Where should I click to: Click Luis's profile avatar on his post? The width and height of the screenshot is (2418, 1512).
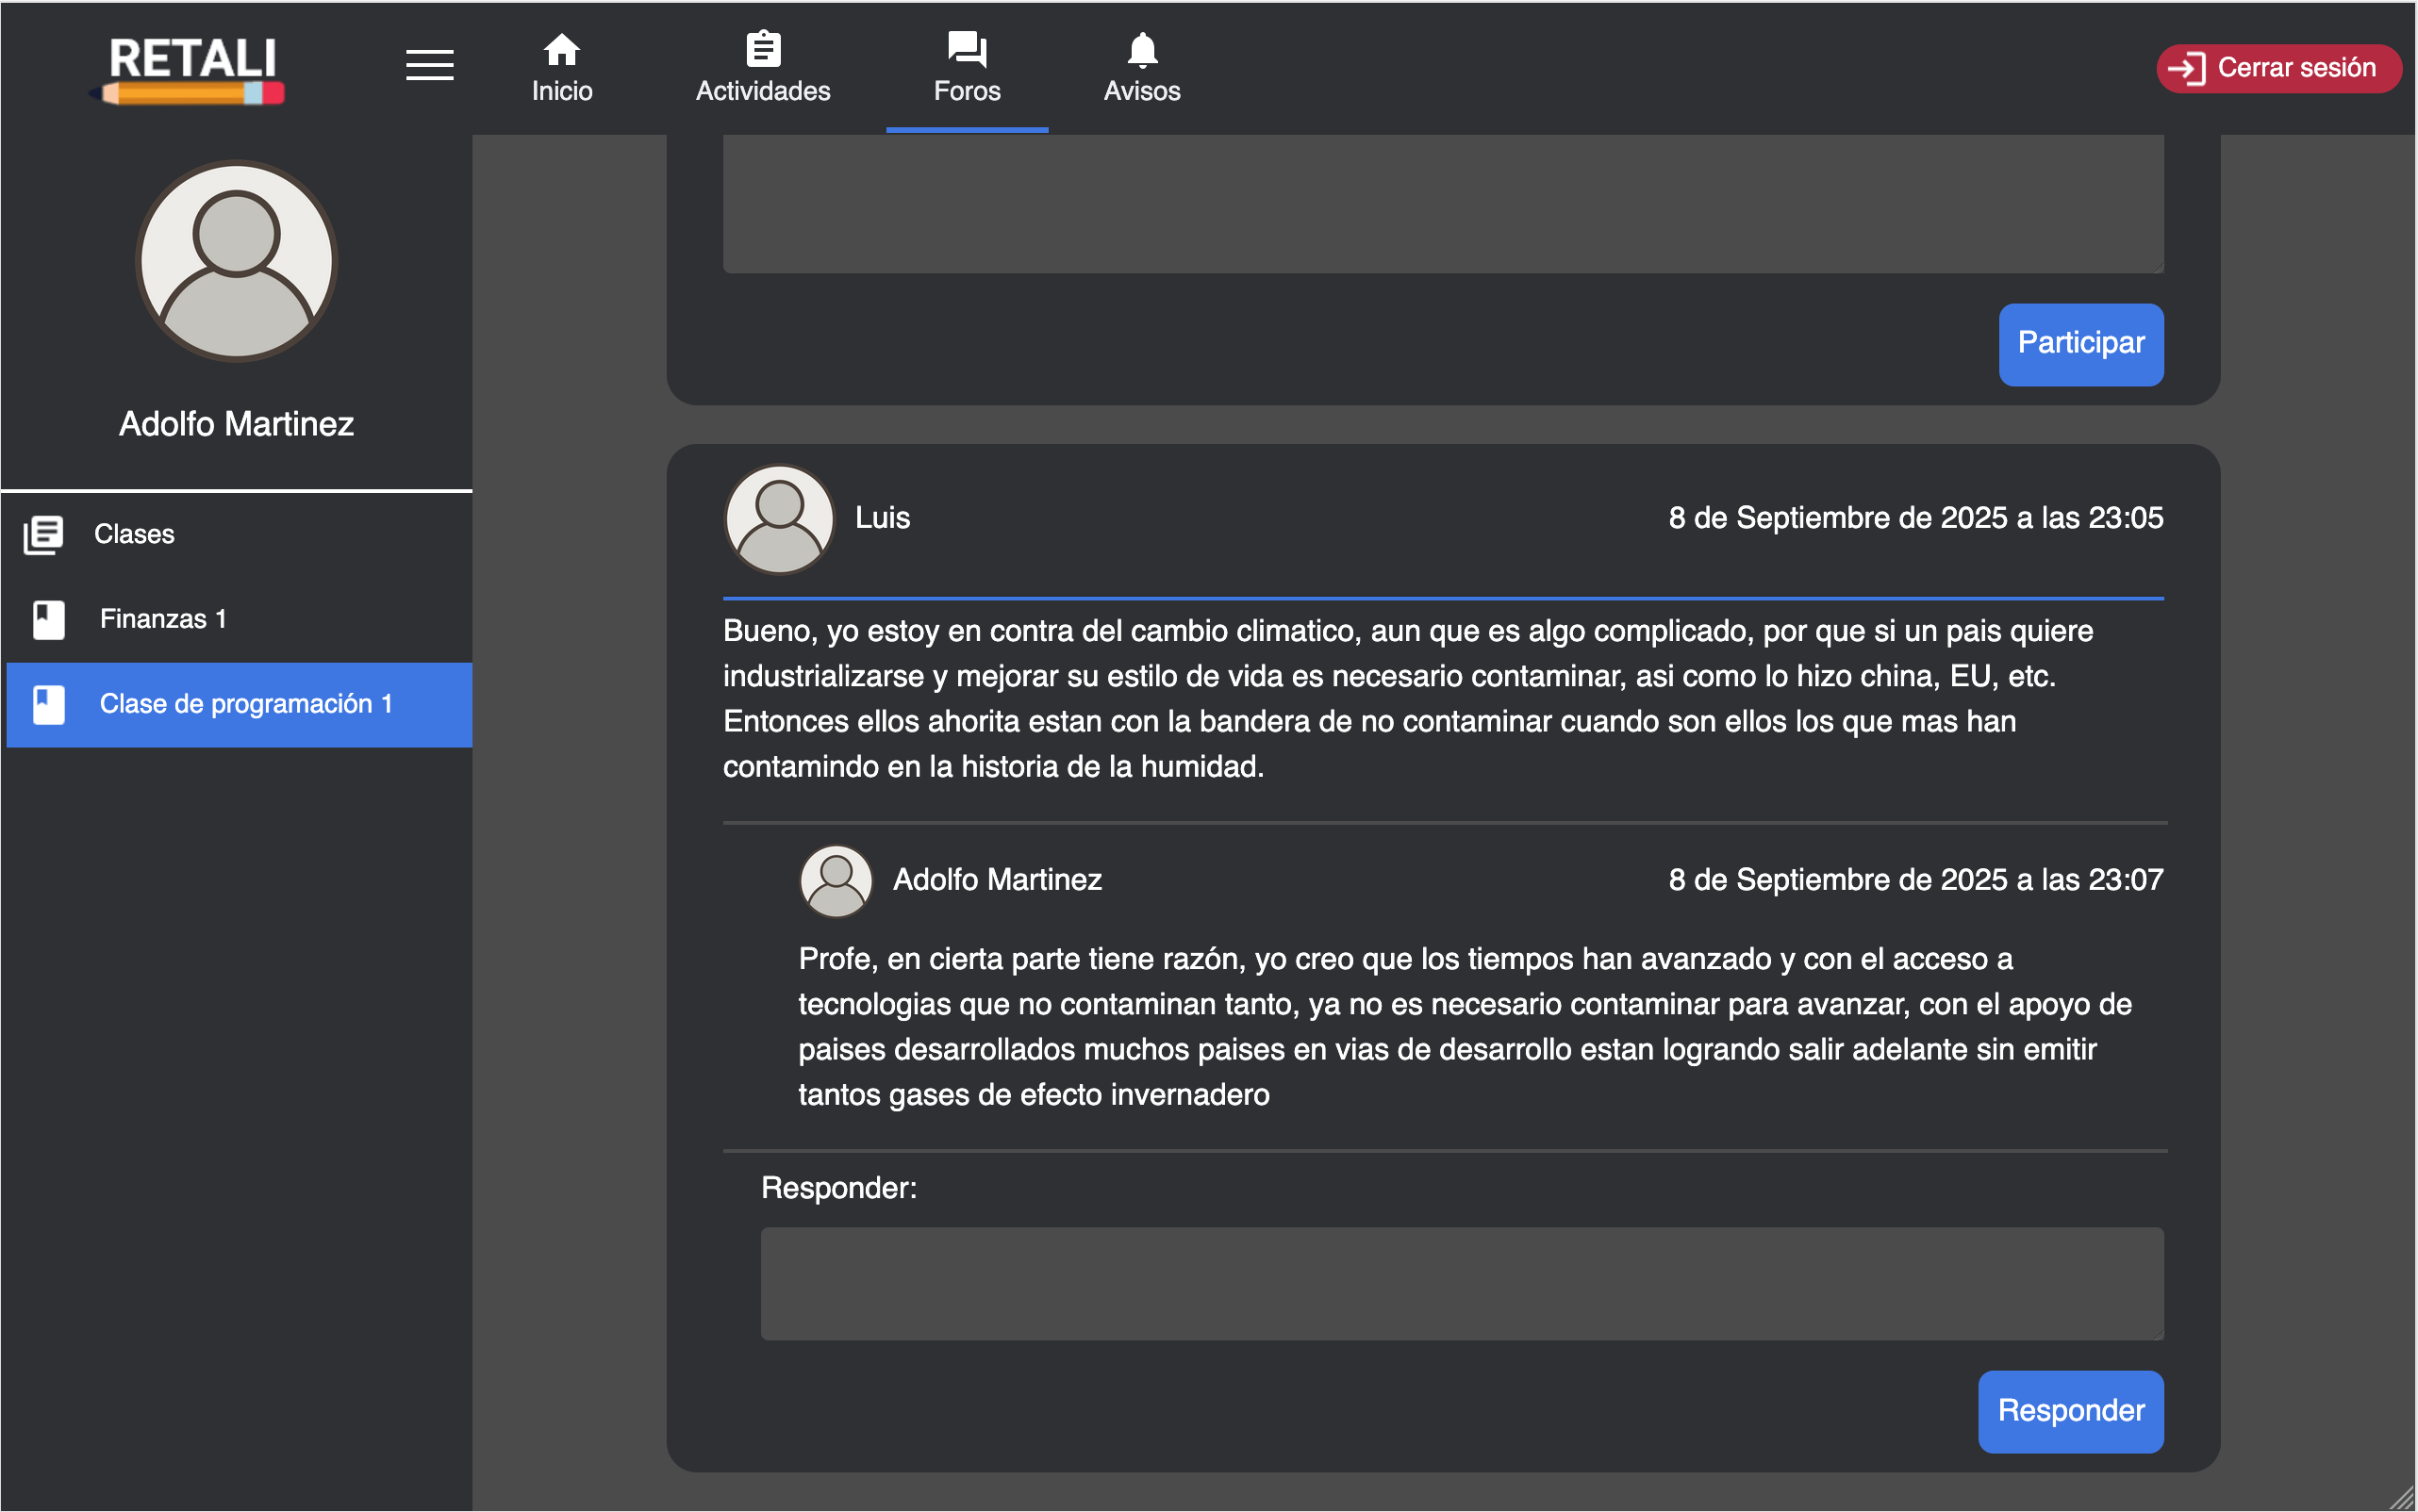click(778, 519)
